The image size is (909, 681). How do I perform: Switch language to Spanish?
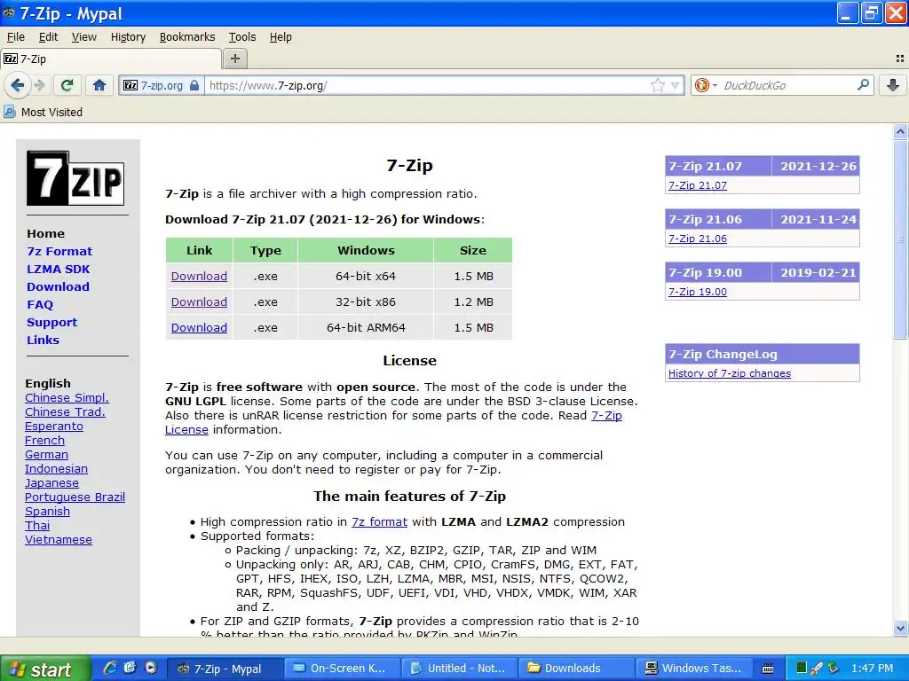[48, 512]
